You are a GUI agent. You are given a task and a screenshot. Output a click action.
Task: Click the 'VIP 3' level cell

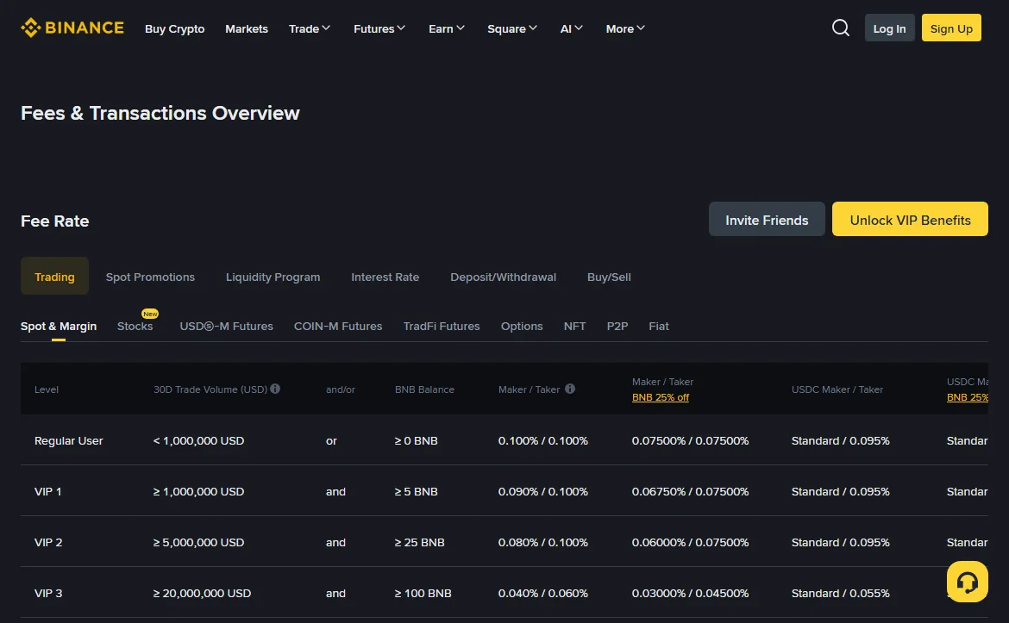click(x=48, y=594)
